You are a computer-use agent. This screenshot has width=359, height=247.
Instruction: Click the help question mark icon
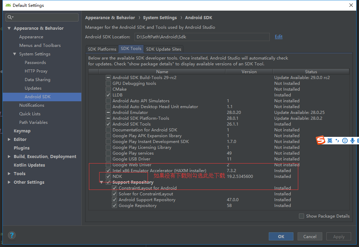pyautogui.click(x=12, y=235)
